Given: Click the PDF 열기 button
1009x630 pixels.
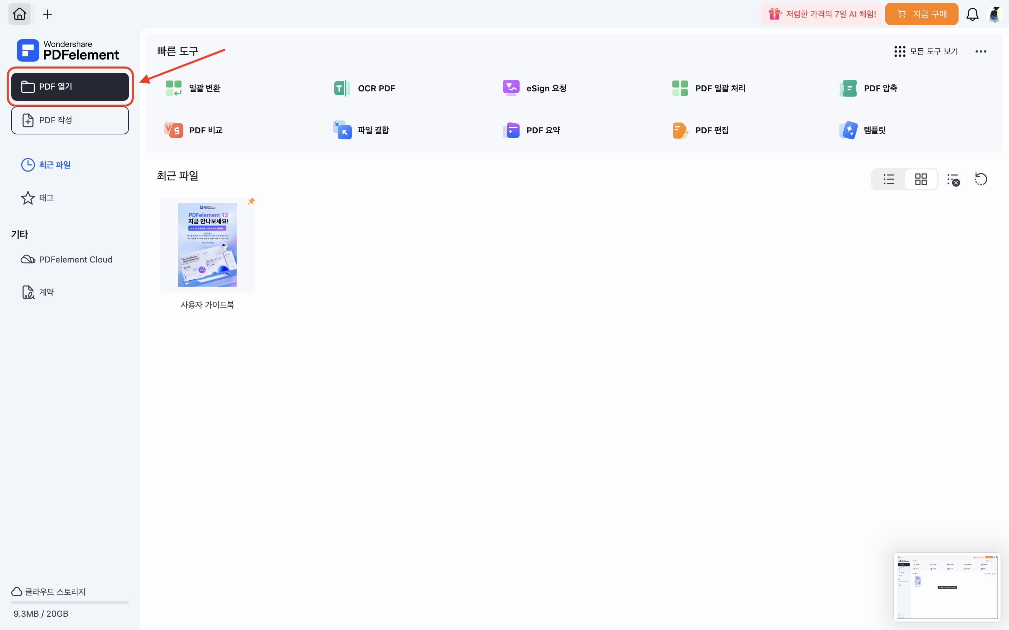Looking at the screenshot, I should coord(70,87).
